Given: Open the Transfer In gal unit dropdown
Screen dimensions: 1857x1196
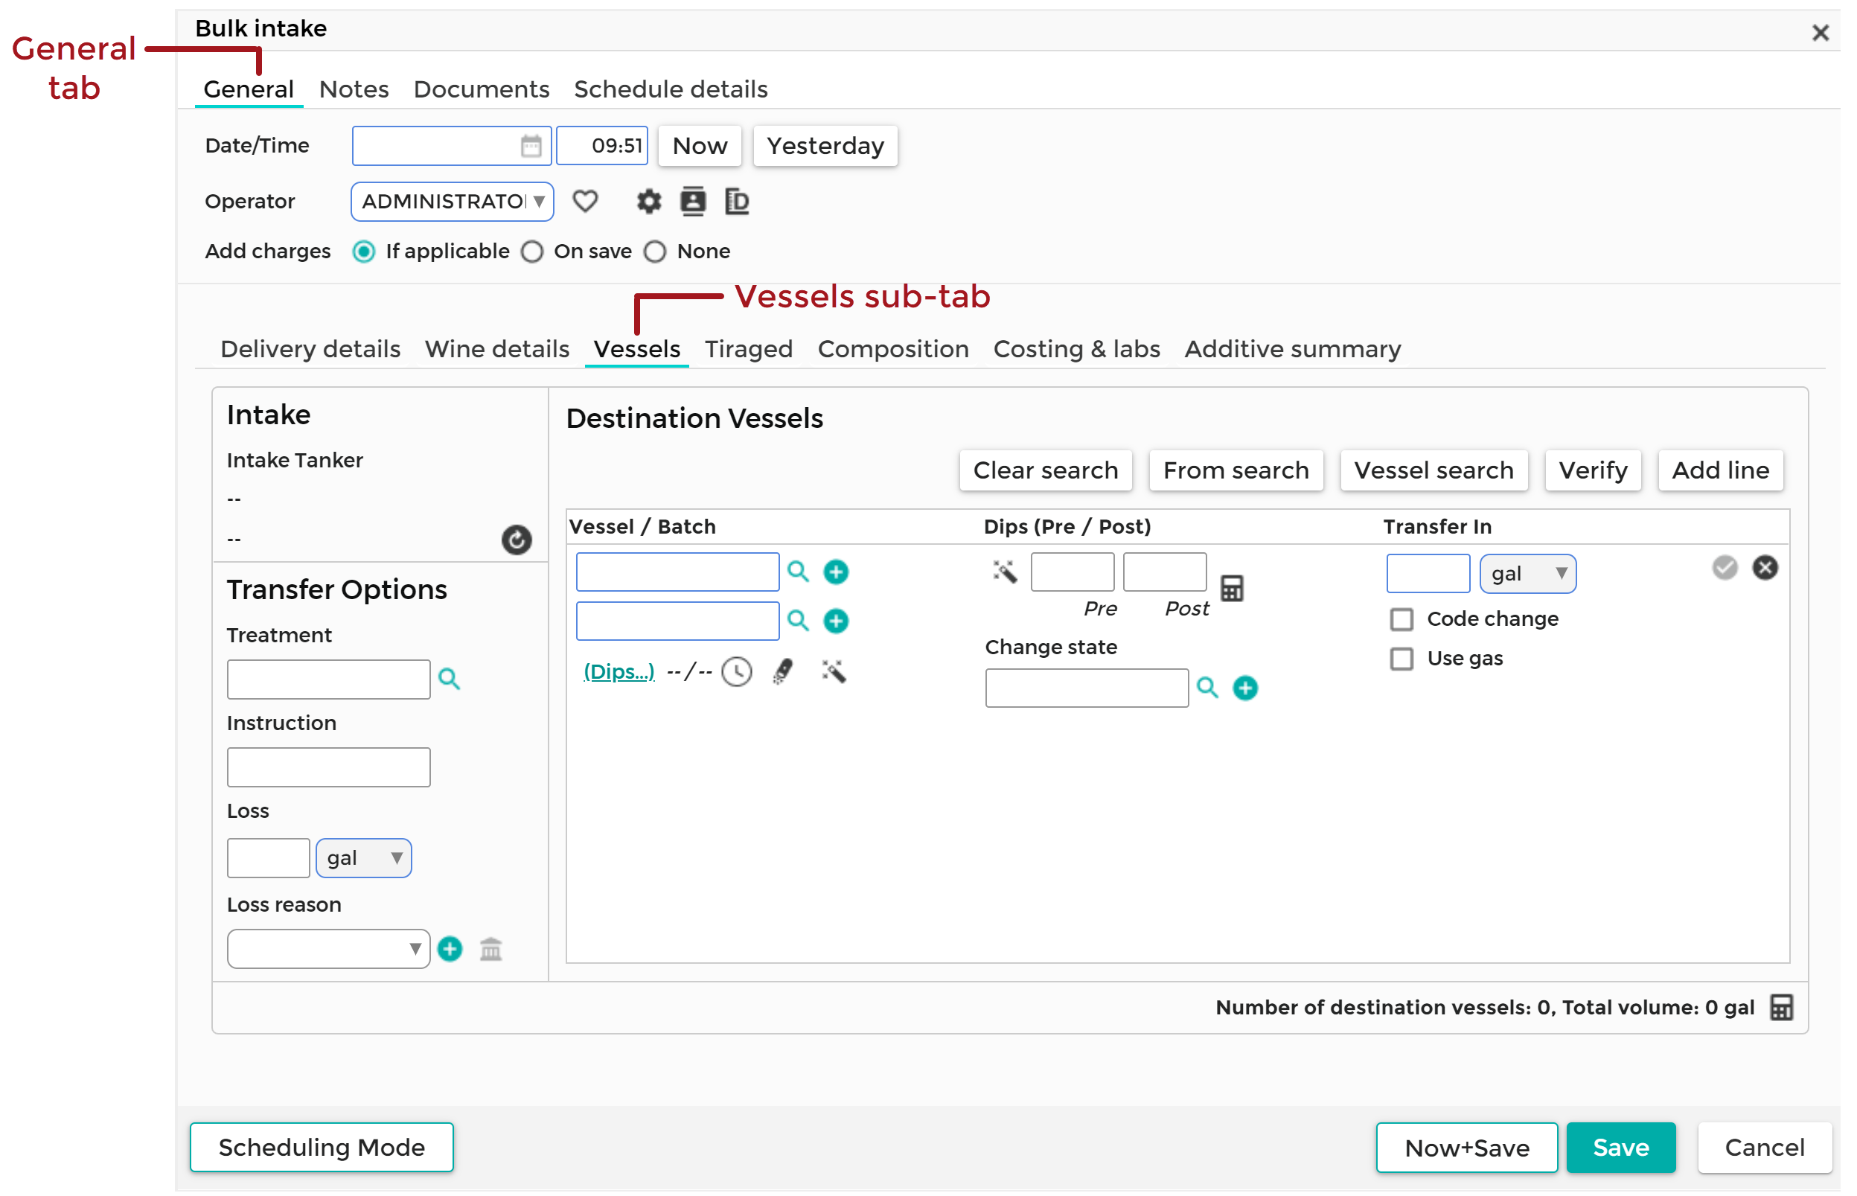Looking at the screenshot, I should coord(1527,573).
